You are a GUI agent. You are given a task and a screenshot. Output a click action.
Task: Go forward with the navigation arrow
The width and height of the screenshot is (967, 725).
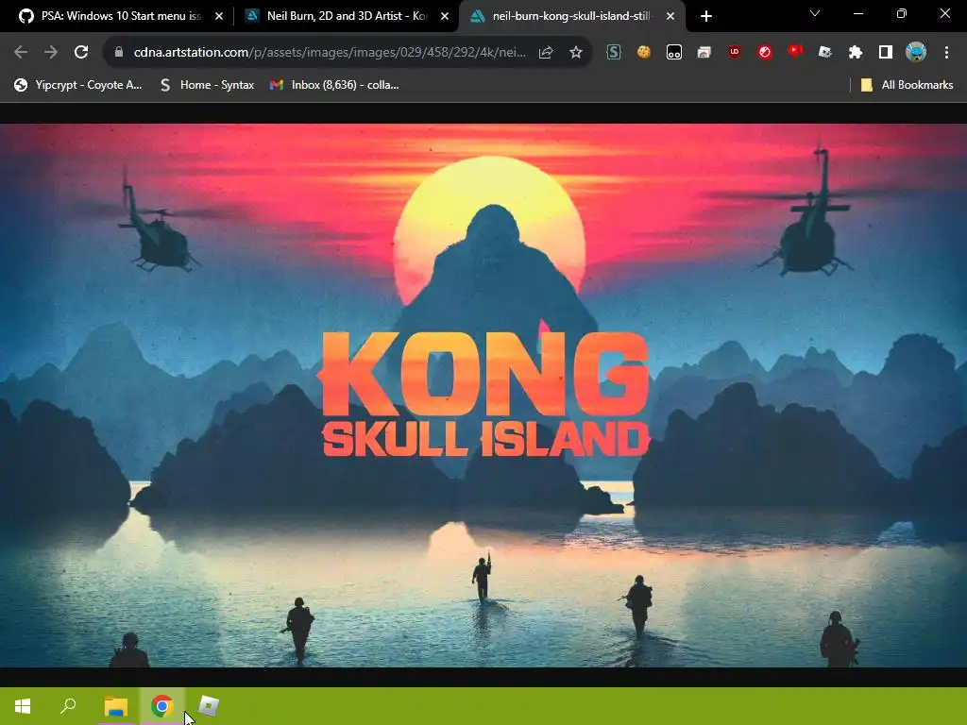51,53
